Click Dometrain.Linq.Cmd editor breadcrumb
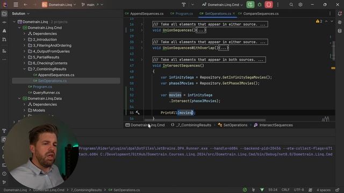 coord(145,125)
